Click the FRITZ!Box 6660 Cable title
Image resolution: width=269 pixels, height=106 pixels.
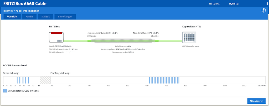[26, 4]
